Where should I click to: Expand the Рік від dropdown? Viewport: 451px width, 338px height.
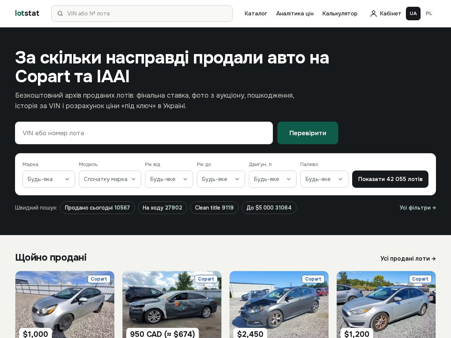[x=169, y=179]
